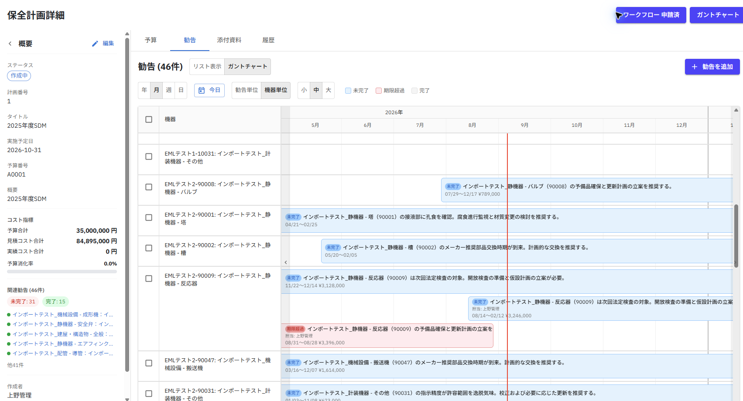Choose 中 row size
The image size is (743, 401).
tap(316, 90)
